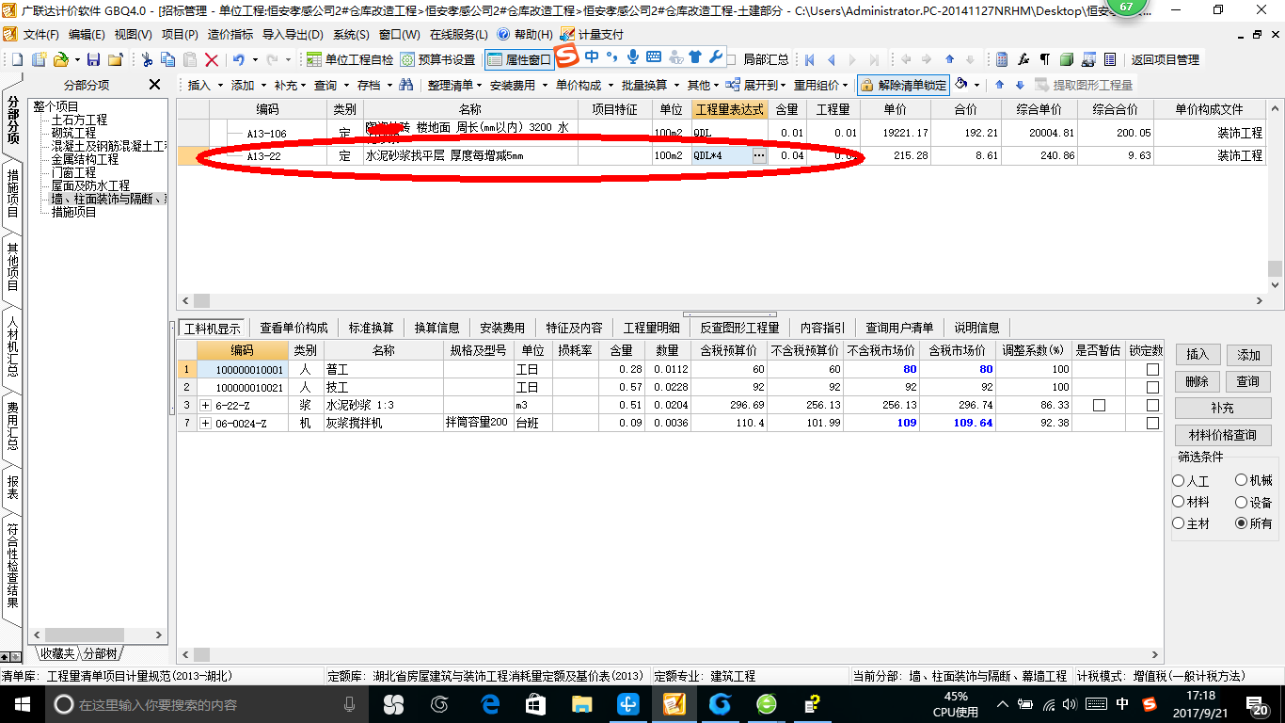1285x723 pixels.
Task: Click the Sogou microphone voice input icon
Action: (633, 56)
